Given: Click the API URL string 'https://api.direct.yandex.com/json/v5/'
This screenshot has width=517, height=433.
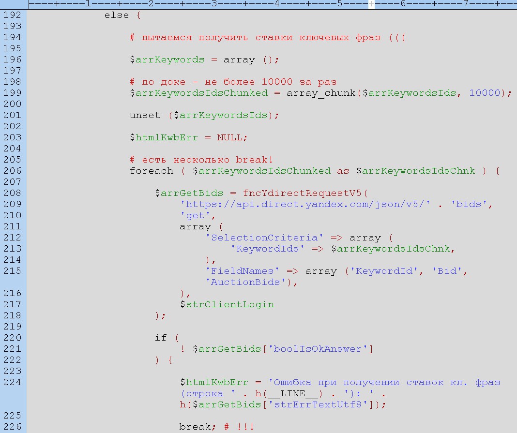Looking at the screenshot, I should [x=305, y=204].
